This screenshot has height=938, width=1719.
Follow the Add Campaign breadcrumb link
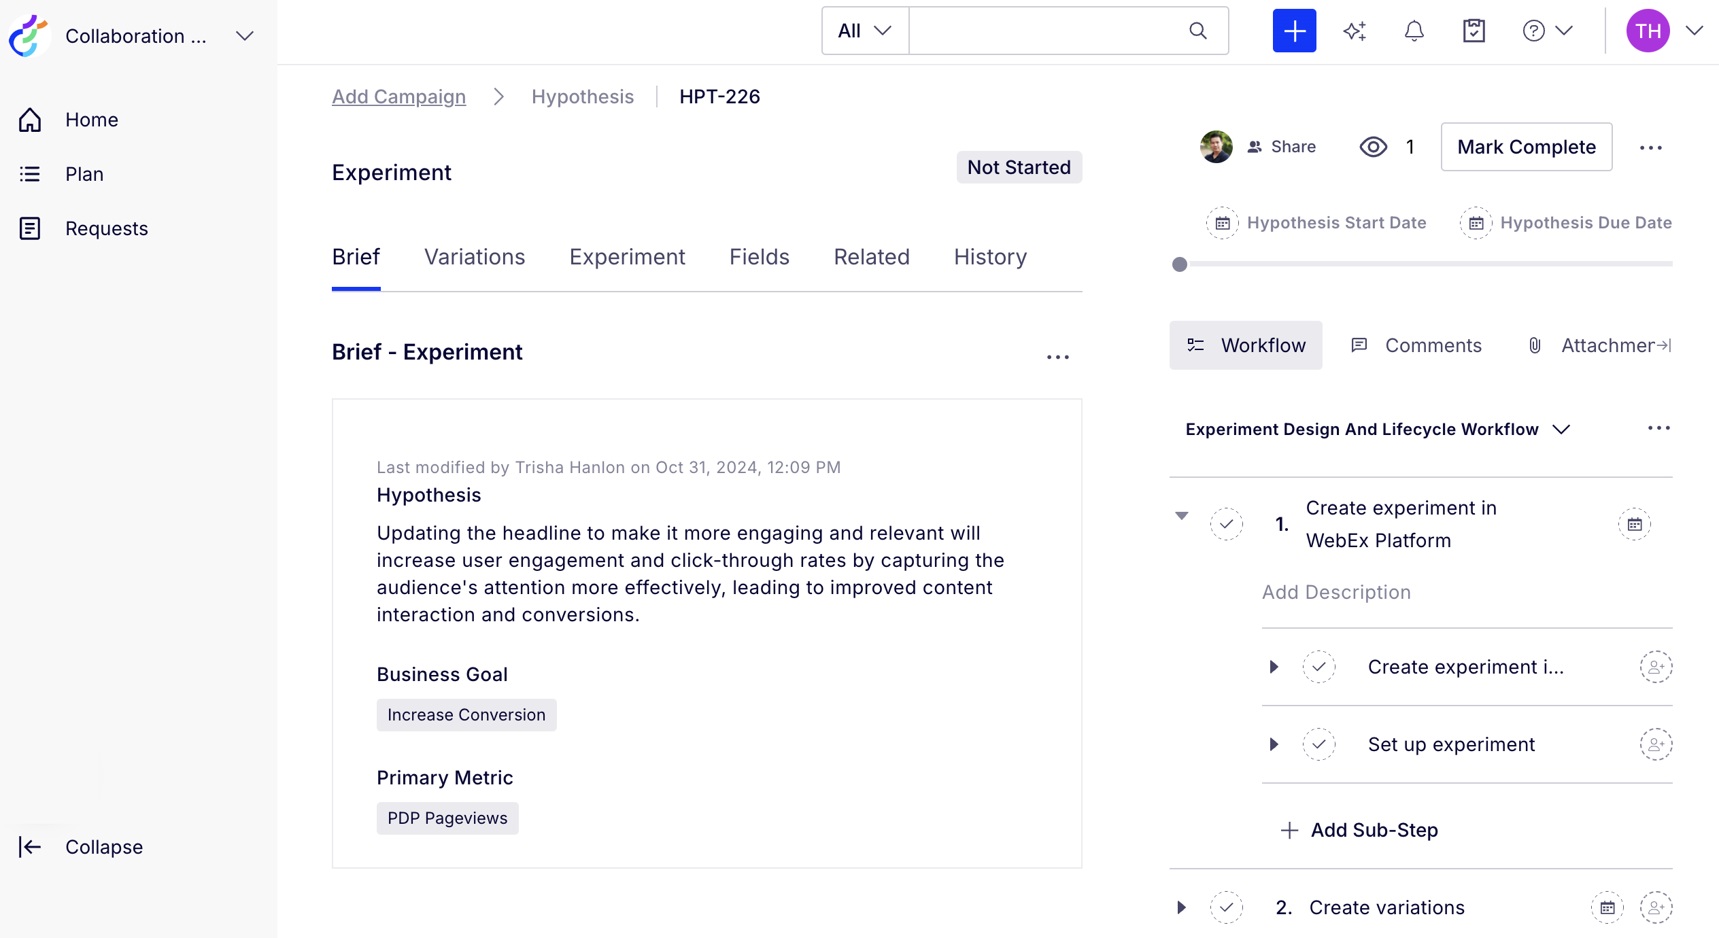pos(398,97)
